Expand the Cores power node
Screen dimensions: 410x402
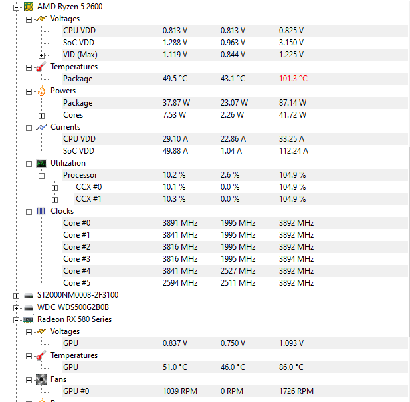pos(41,116)
